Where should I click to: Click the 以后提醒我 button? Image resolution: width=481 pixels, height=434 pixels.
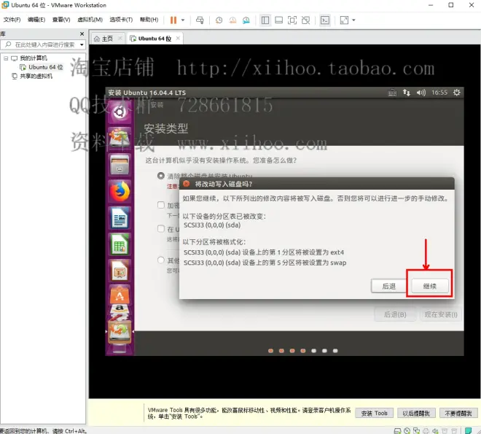416,413
